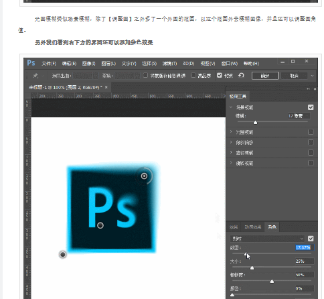Image resolution: width=324 pixels, height=299 pixels.
Task: Toggle the 预览 preview checkbox
Action: click(x=220, y=76)
